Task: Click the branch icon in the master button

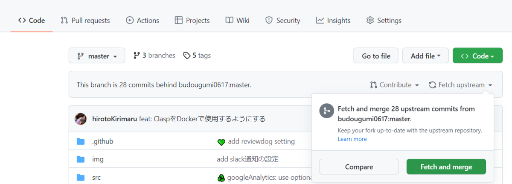Action: [x=80, y=56]
